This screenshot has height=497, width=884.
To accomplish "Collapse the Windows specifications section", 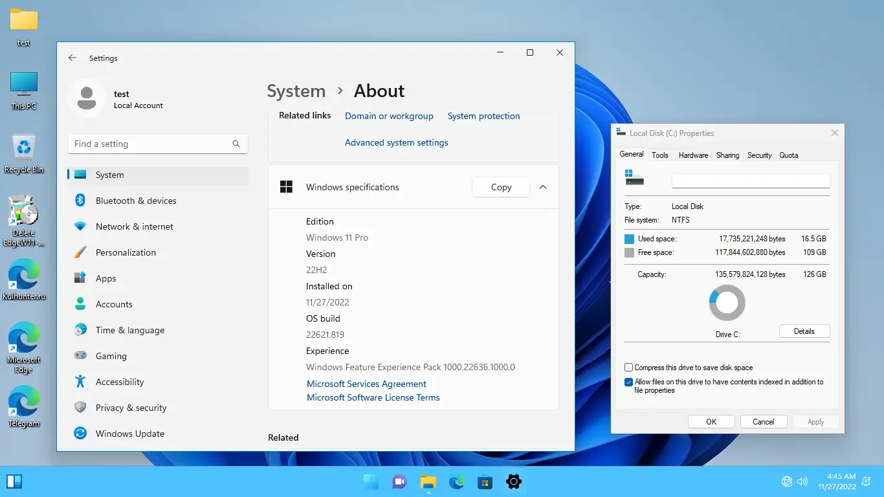I will [x=543, y=187].
